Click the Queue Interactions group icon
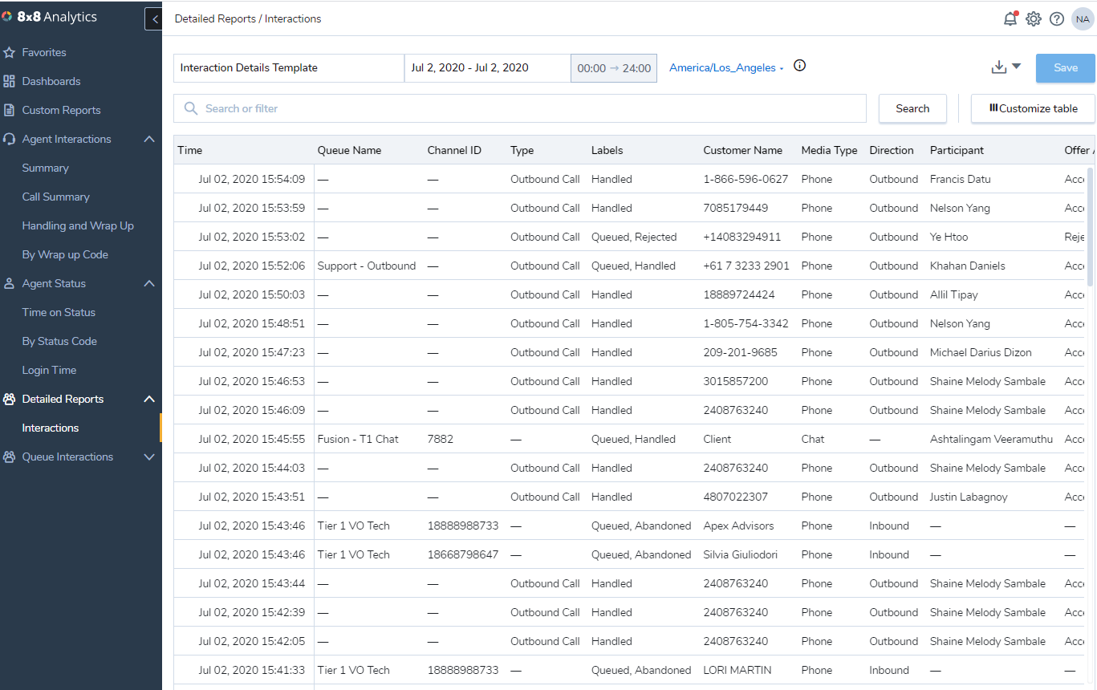The height and width of the screenshot is (690, 1097). (10, 457)
